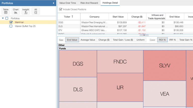Click the -$1,152 change value
This screenshot has width=193, height=108.
141,30
